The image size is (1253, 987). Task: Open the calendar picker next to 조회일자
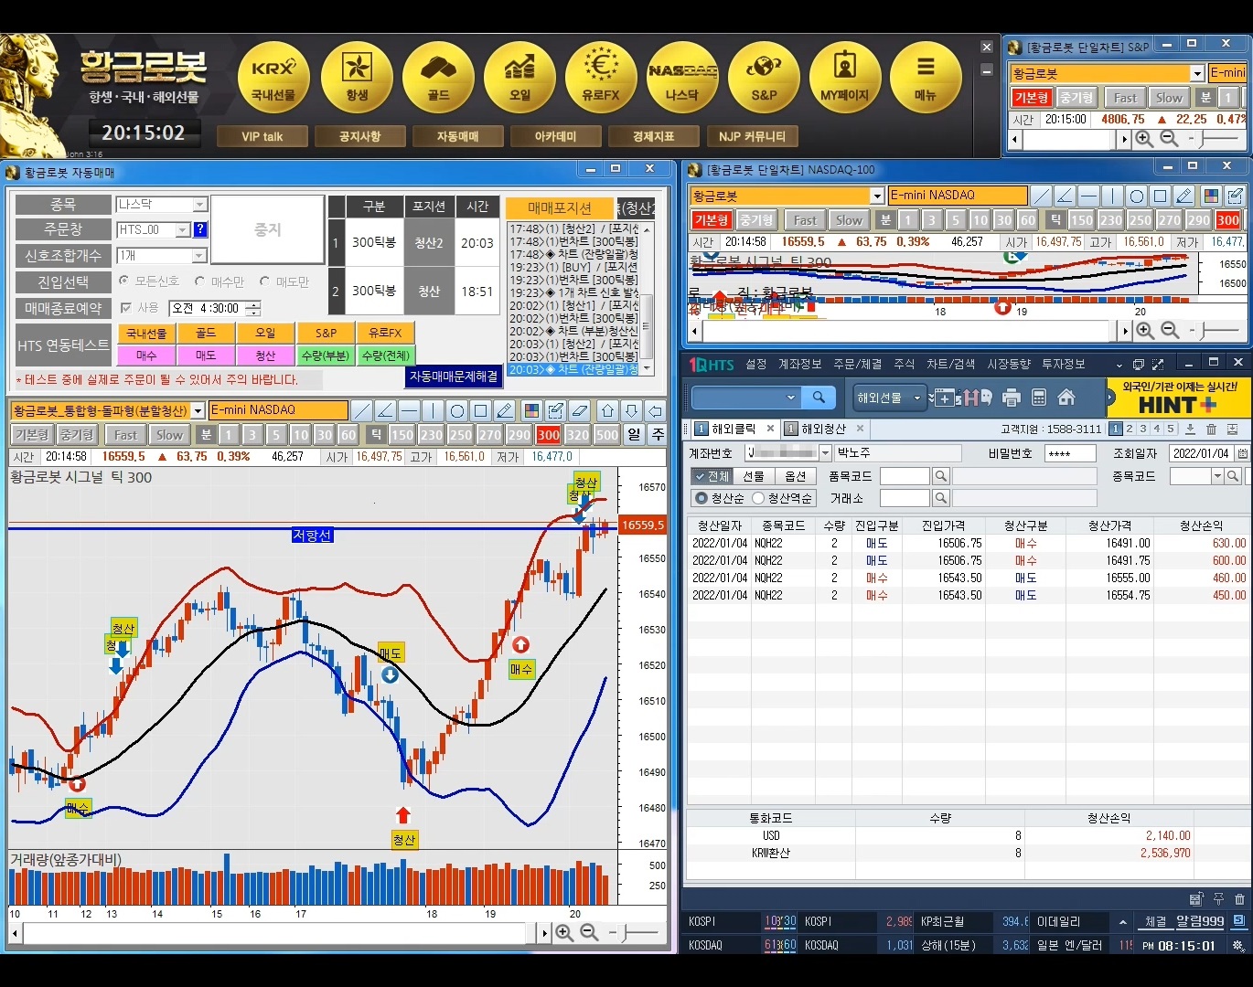pyautogui.click(x=1243, y=453)
